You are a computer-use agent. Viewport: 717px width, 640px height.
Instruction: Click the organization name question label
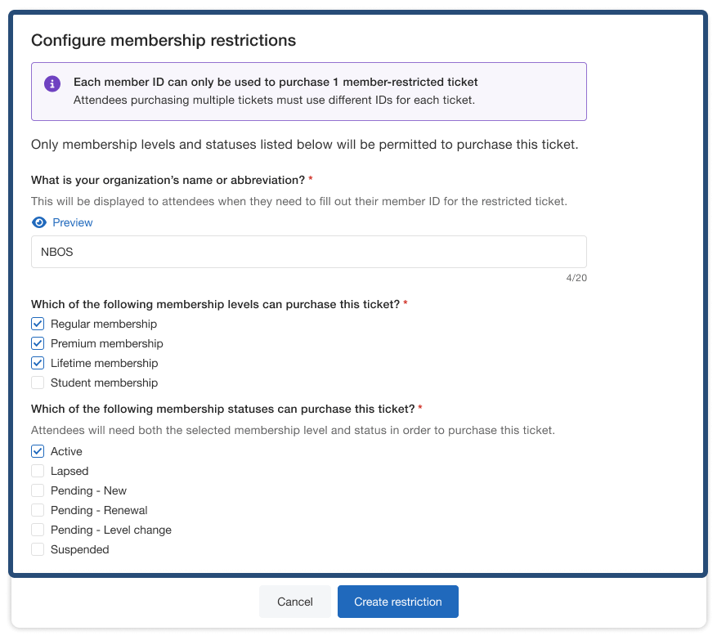pos(168,180)
